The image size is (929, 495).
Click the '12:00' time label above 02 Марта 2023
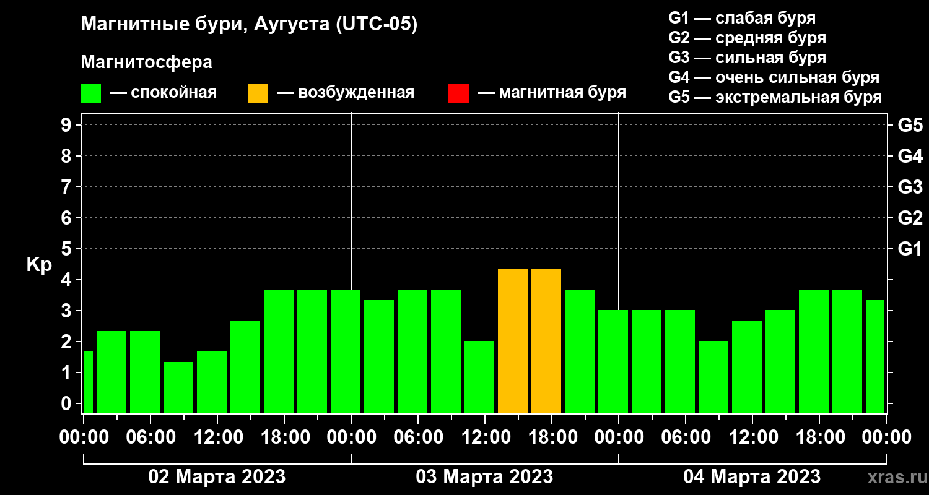pos(217,437)
